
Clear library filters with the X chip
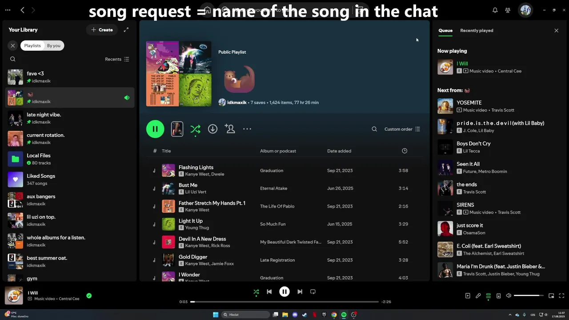13,45
